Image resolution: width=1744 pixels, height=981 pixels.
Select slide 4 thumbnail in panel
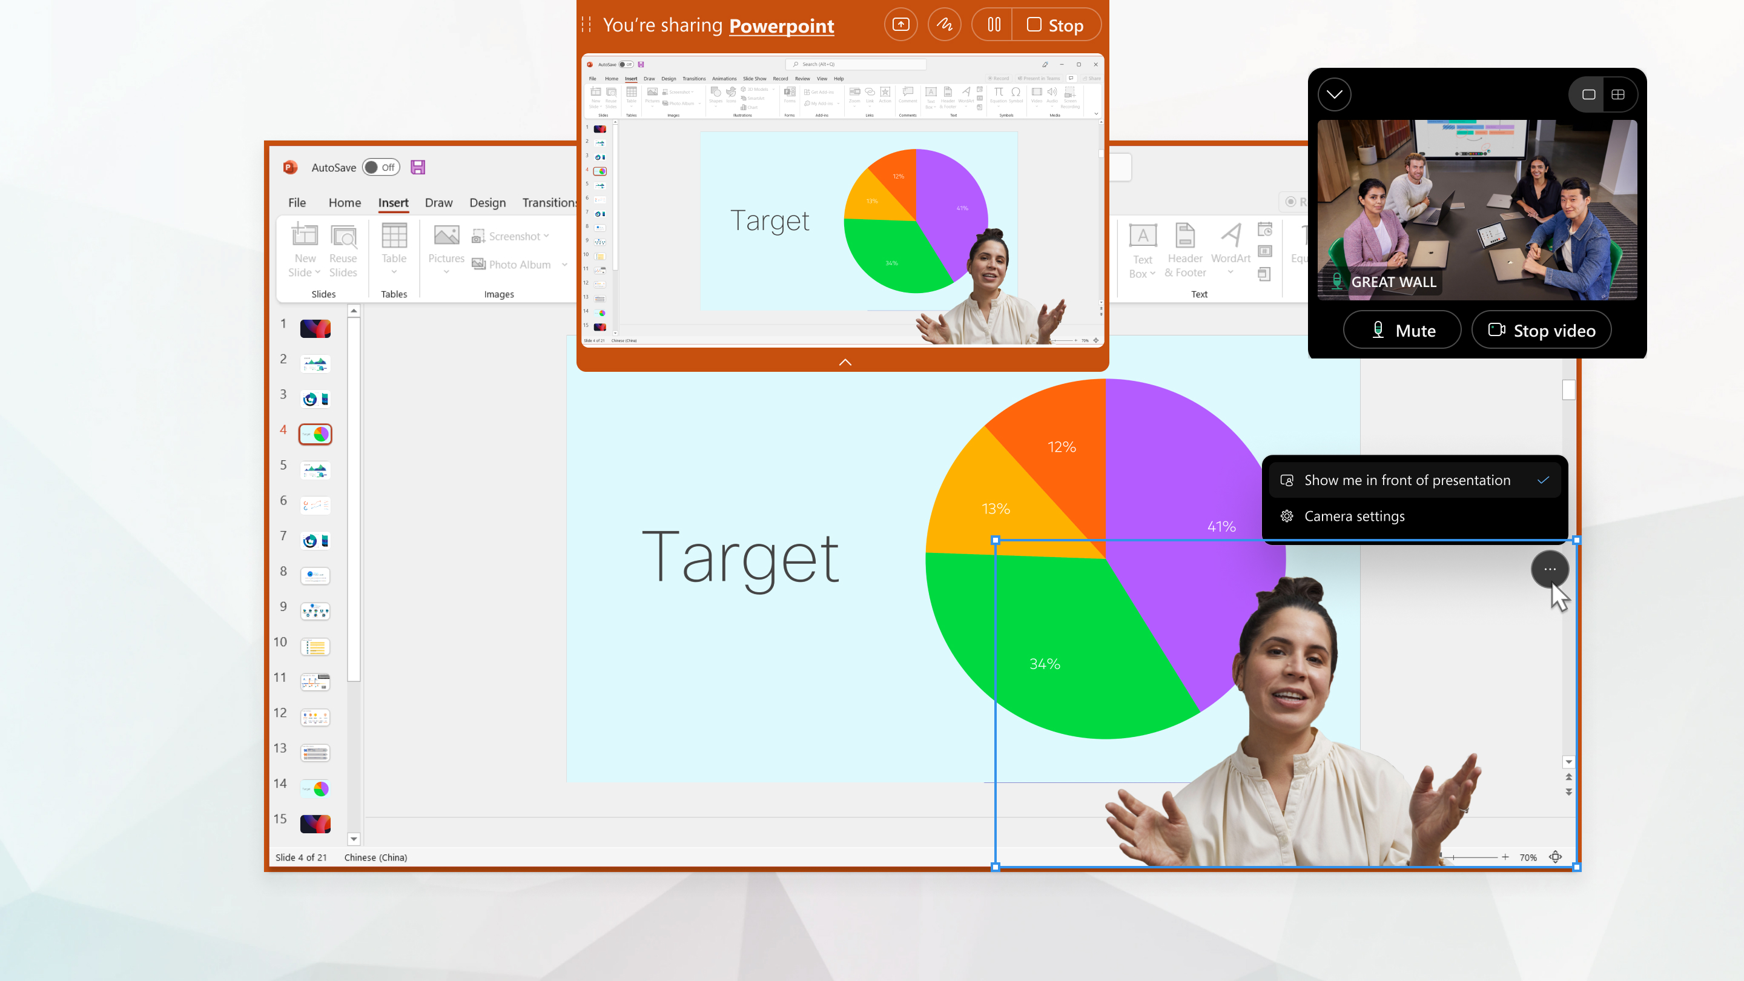click(314, 432)
